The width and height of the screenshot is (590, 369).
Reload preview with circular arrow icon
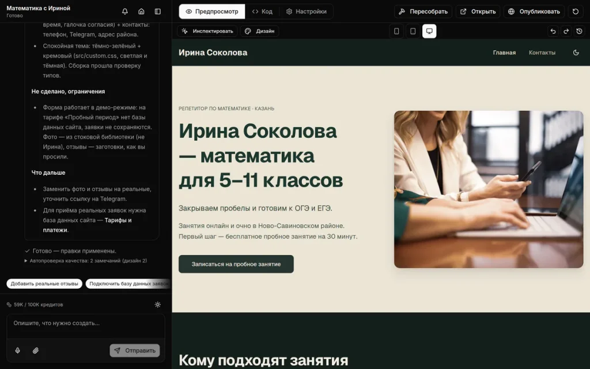[x=576, y=12]
